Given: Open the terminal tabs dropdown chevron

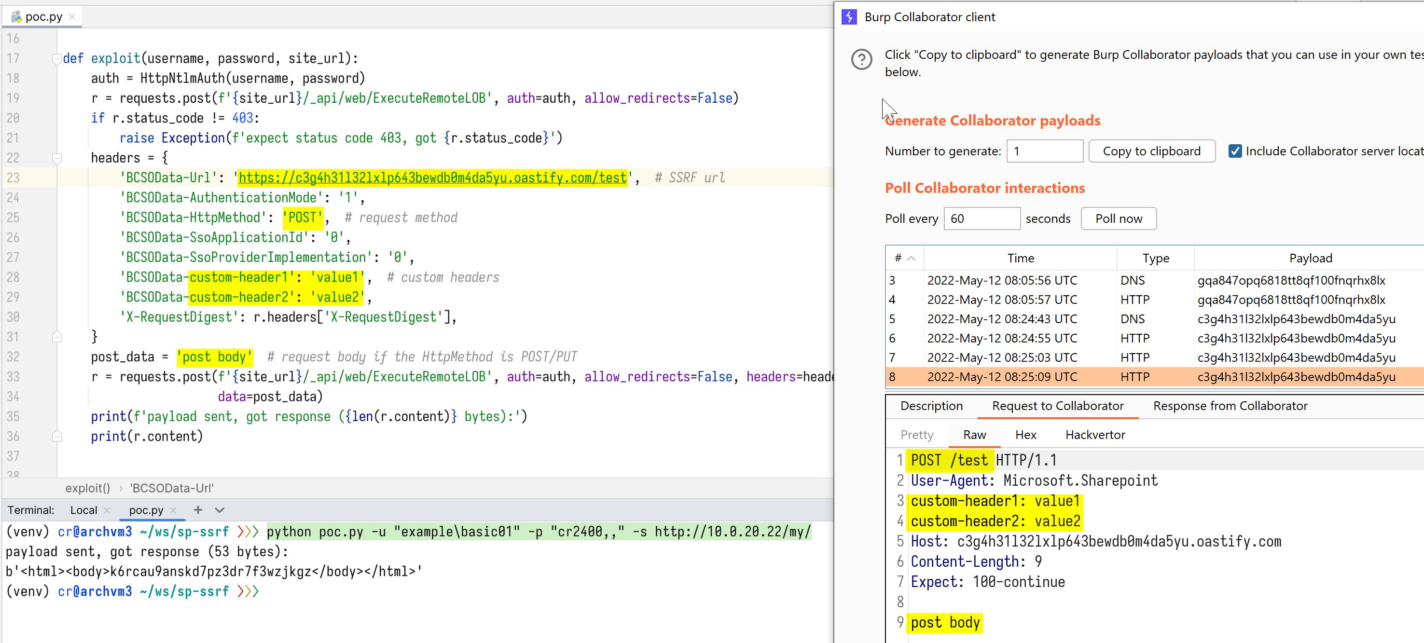Looking at the screenshot, I should point(220,510).
